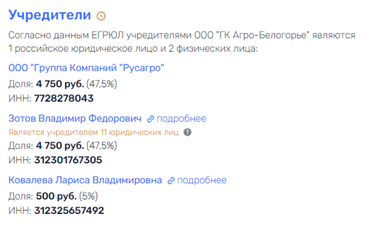Click the orange учредителем 11 юридических лиц note

[93, 132]
